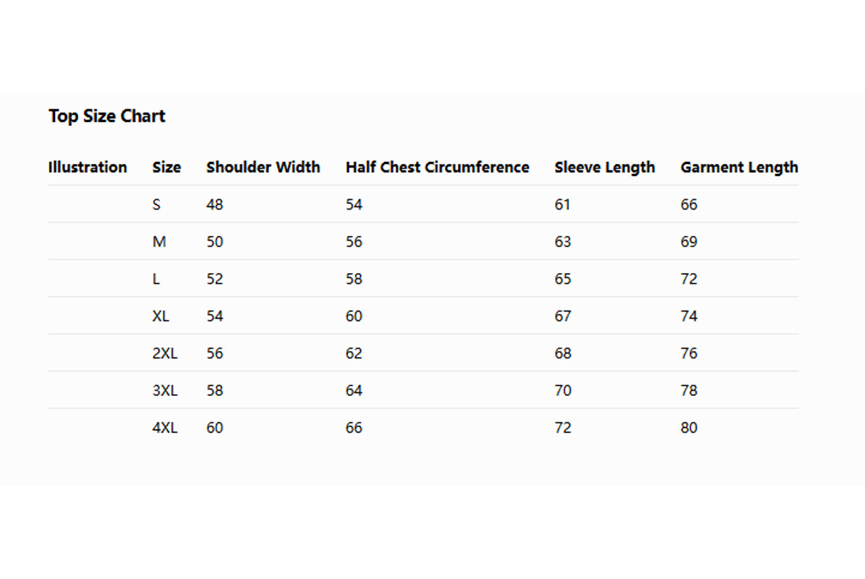Select the S size row label
This screenshot has width=865, height=579.
(x=156, y=205)
